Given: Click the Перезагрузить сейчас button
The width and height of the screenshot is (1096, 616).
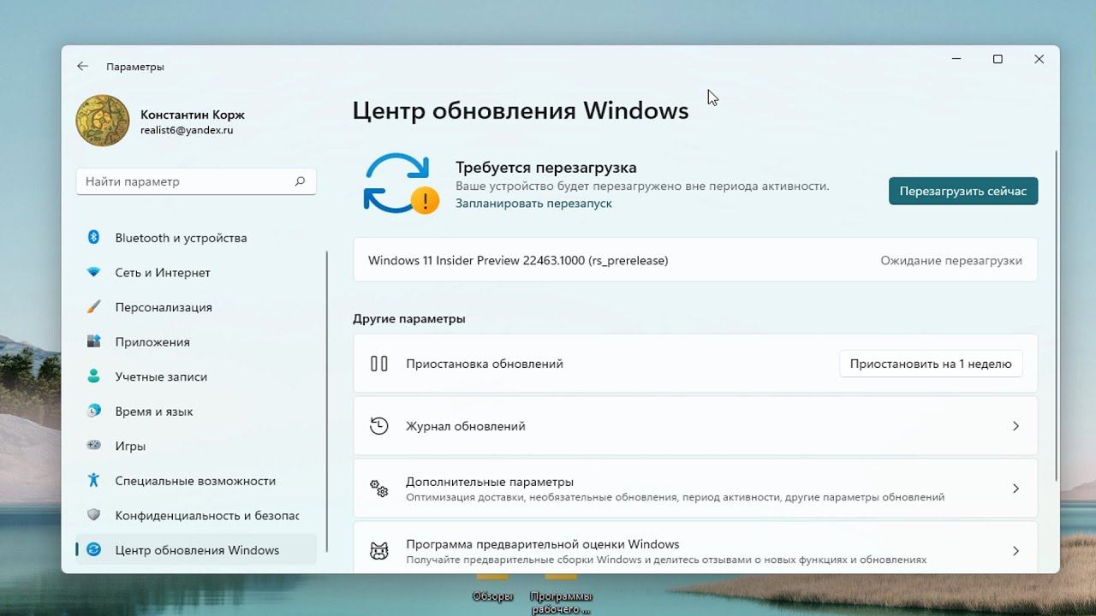Looking at the screenshot, I should [x=963, y=191].
